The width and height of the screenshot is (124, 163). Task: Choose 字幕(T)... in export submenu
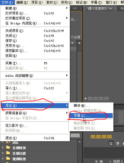pos(91,116)
